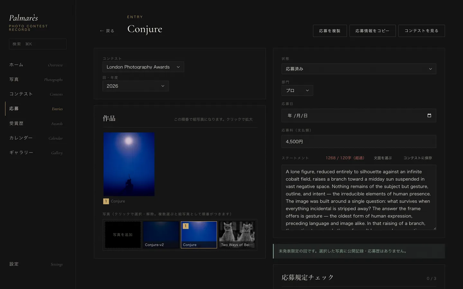
Task: Focus the 検索 search field
Action: pyautogui.click(x=38, y=44)
